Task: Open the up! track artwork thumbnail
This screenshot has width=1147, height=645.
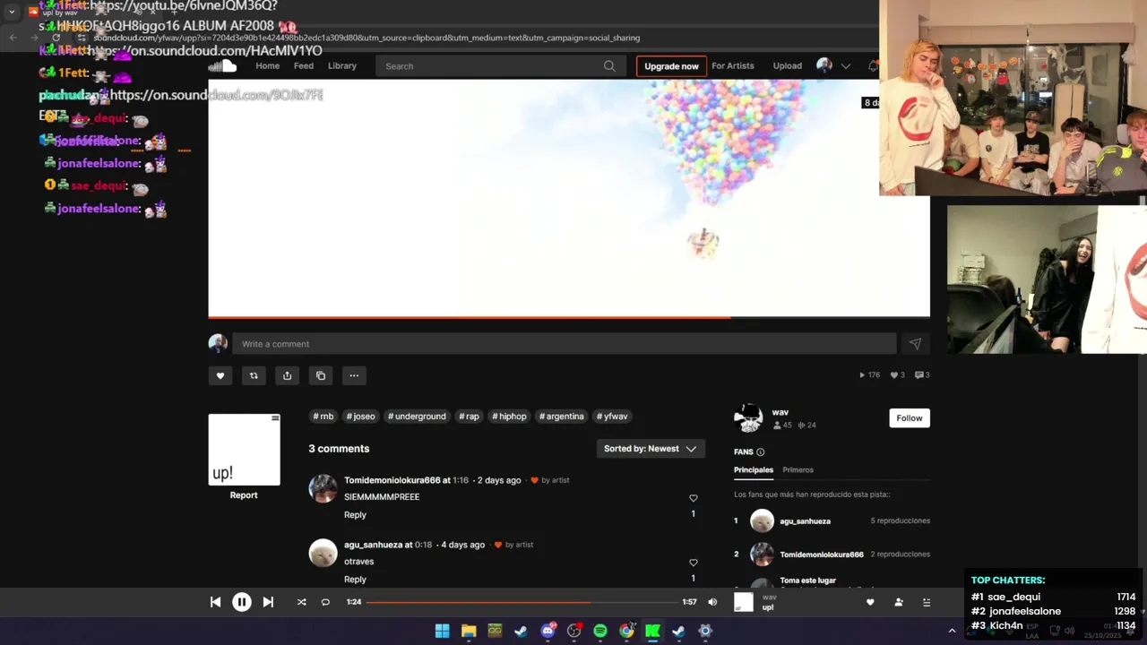Action: point(245,450)
